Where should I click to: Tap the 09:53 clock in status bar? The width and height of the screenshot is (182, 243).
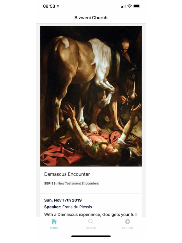(x=49, y=6)
